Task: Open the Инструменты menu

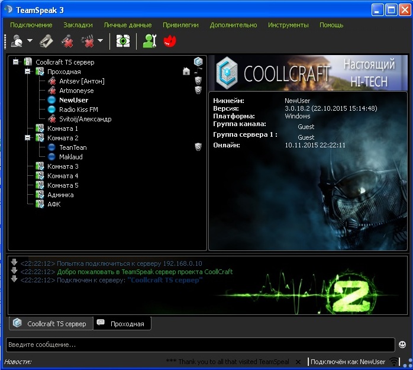Action: click(x=288, y=25)
